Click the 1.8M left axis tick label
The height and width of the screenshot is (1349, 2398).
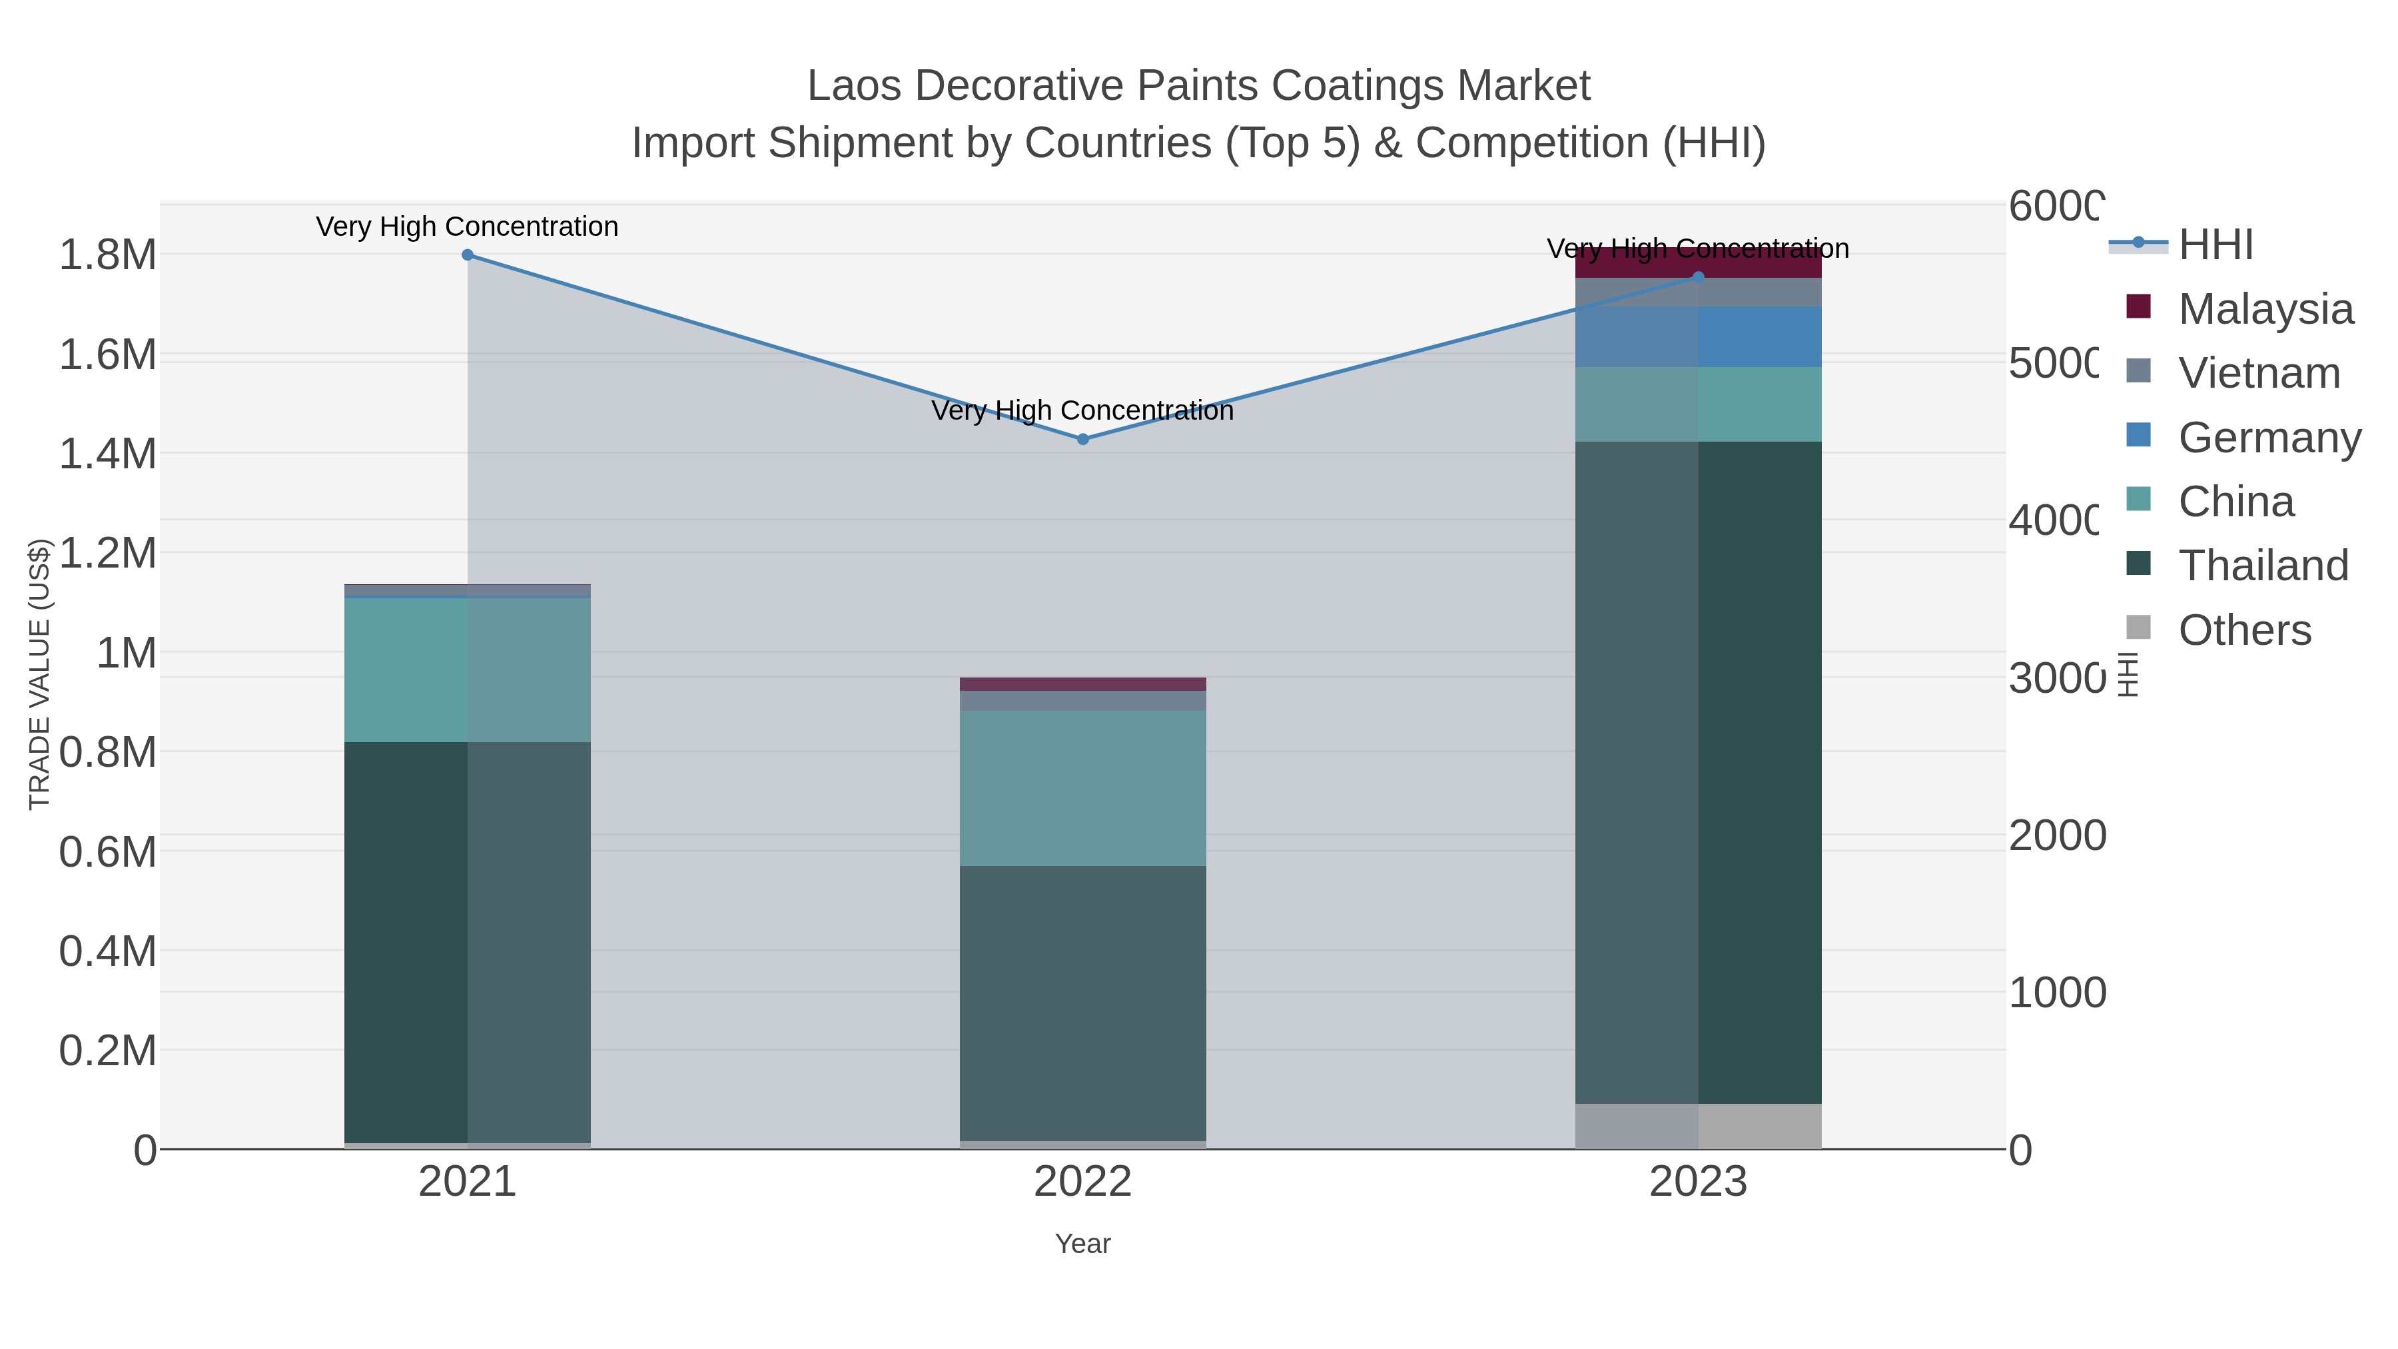(x=108, y=255)
